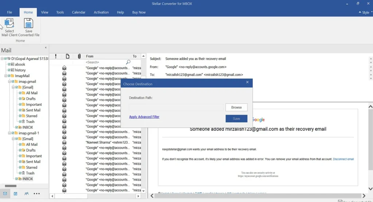Click the Browse button
Viewport: 373px width, 202px height.
[x=236, y=107]
